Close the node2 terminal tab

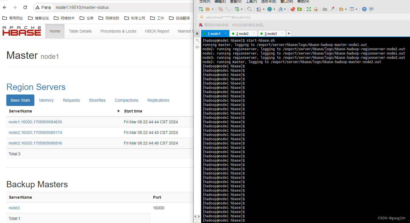tap(254, 33)
